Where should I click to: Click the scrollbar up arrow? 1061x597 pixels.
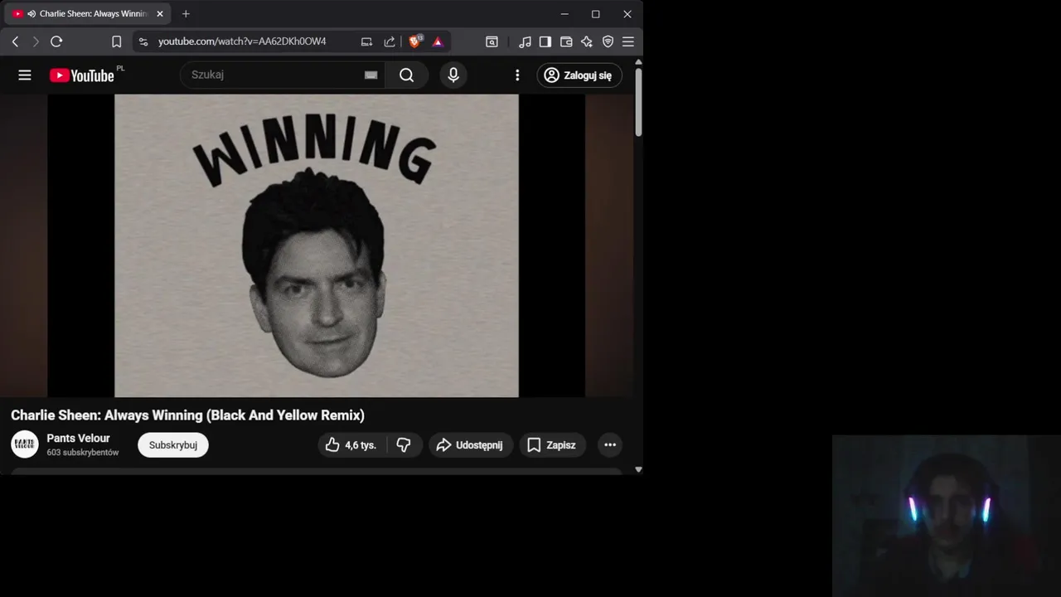pos(638,62)
